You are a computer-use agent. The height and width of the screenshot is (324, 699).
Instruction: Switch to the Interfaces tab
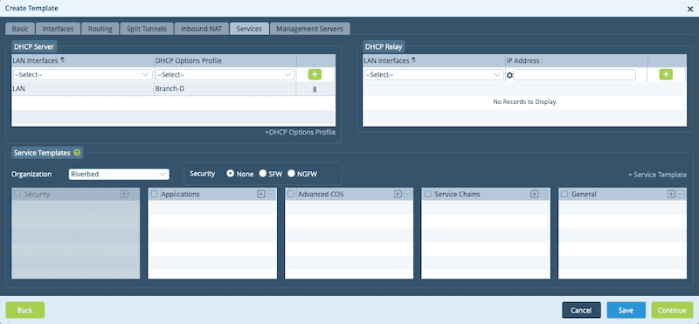click(58, 29)
